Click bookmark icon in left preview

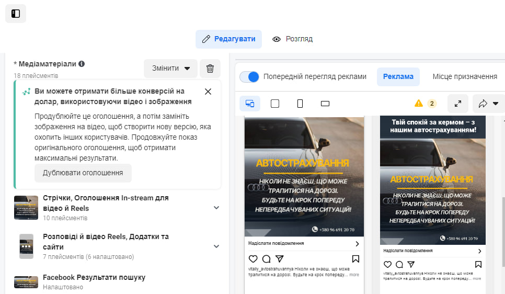[x=355, y=259]
